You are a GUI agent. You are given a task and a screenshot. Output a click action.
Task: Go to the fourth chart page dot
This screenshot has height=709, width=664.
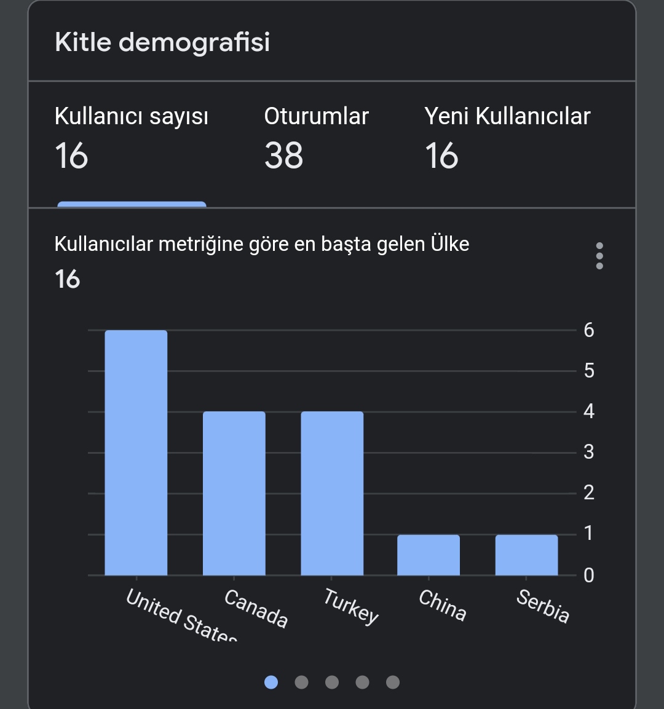[362, 682]
